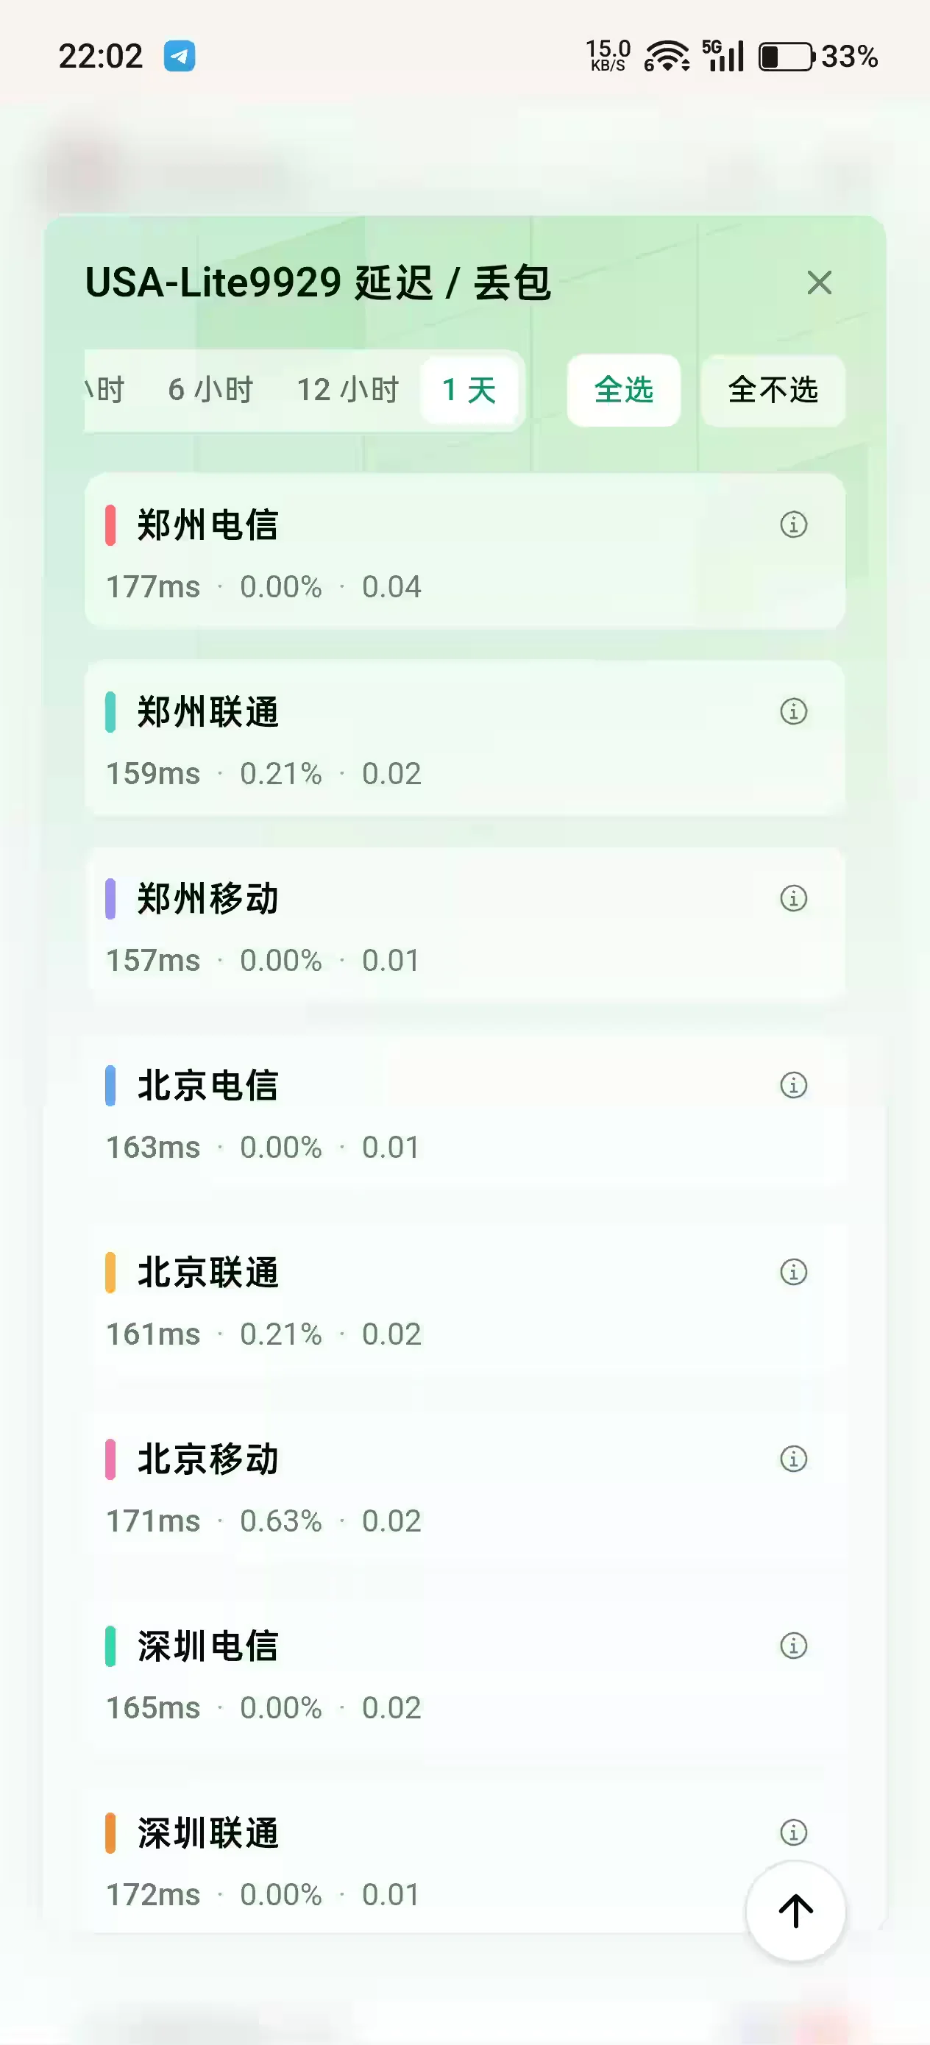This screenshot has width=930, height=2045.
Task: Toggle the 深圳联通 series card
Action: click(x=464, y=1858)
